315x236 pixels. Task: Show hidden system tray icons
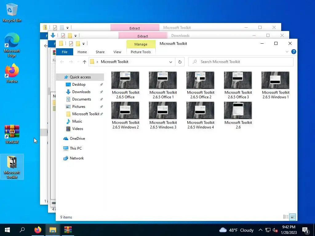coord(260,230)
